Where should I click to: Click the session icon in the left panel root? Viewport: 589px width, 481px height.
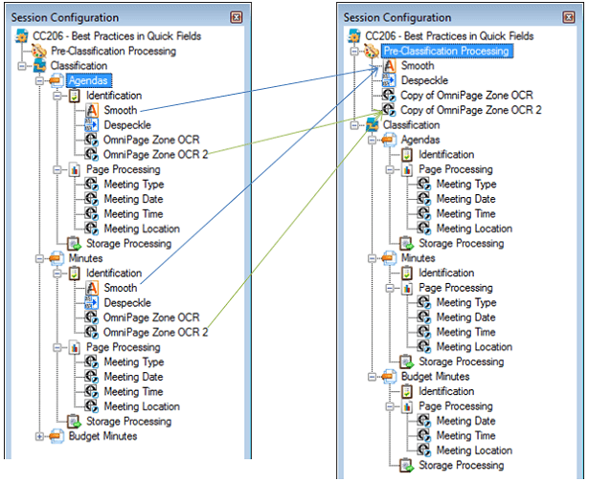click(21, 36)
